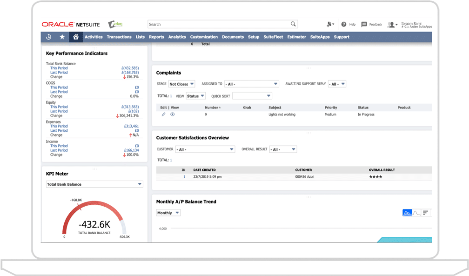This screenshot has height=276, width=469.
Task: Click the Customer column header
Action: coord(303,170)
